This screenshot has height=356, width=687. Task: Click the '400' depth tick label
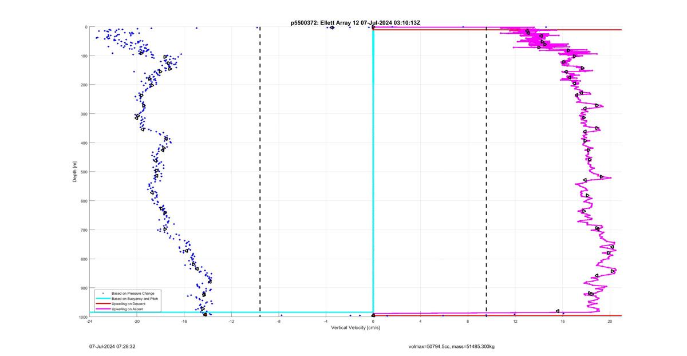pos(84,143)
